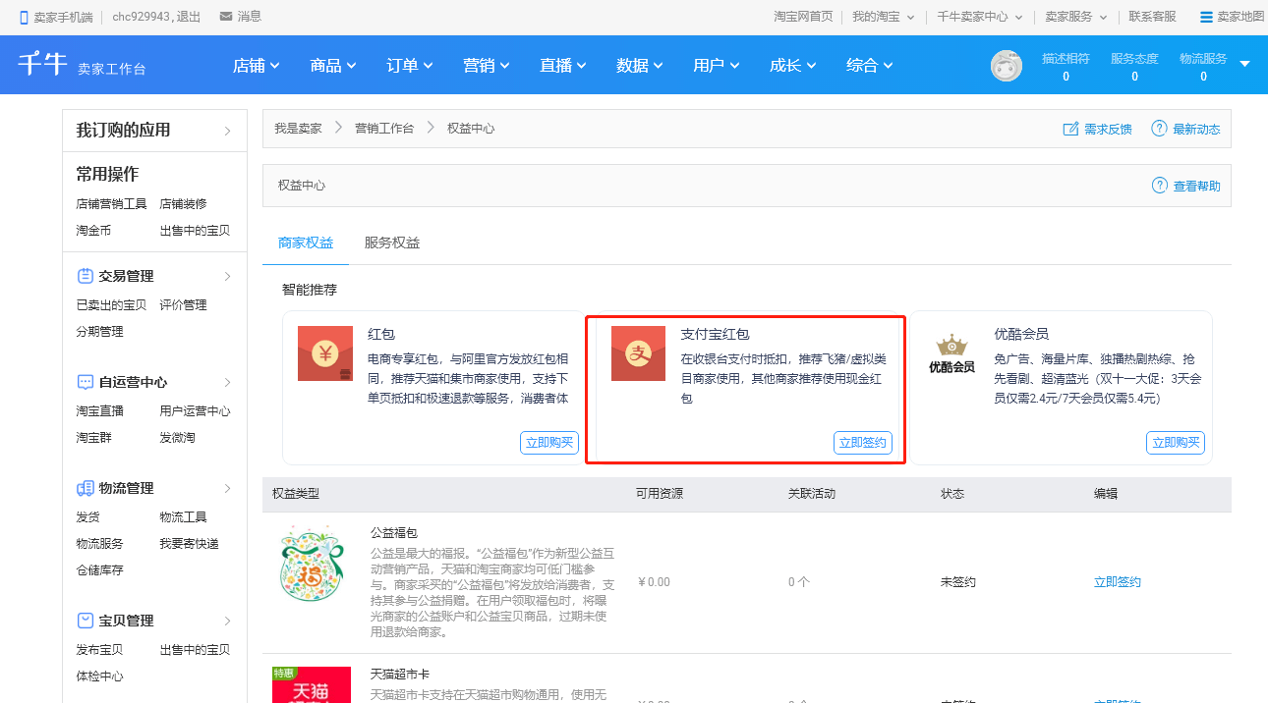Click the 服务态度 score indicator
Screen dimensions: 1268x703
[x=1134, y=67]
